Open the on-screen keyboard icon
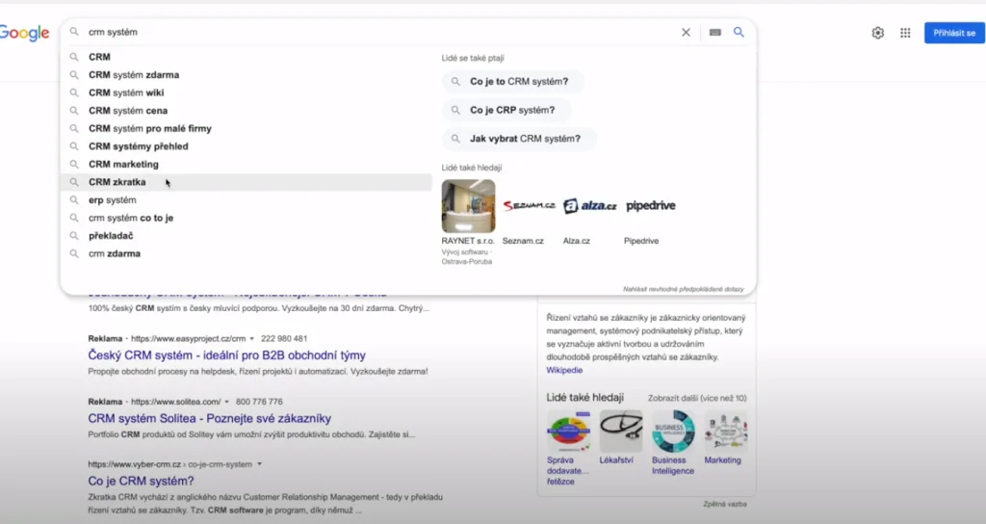Viewport: 986px width, 524px height. (715, 32)
